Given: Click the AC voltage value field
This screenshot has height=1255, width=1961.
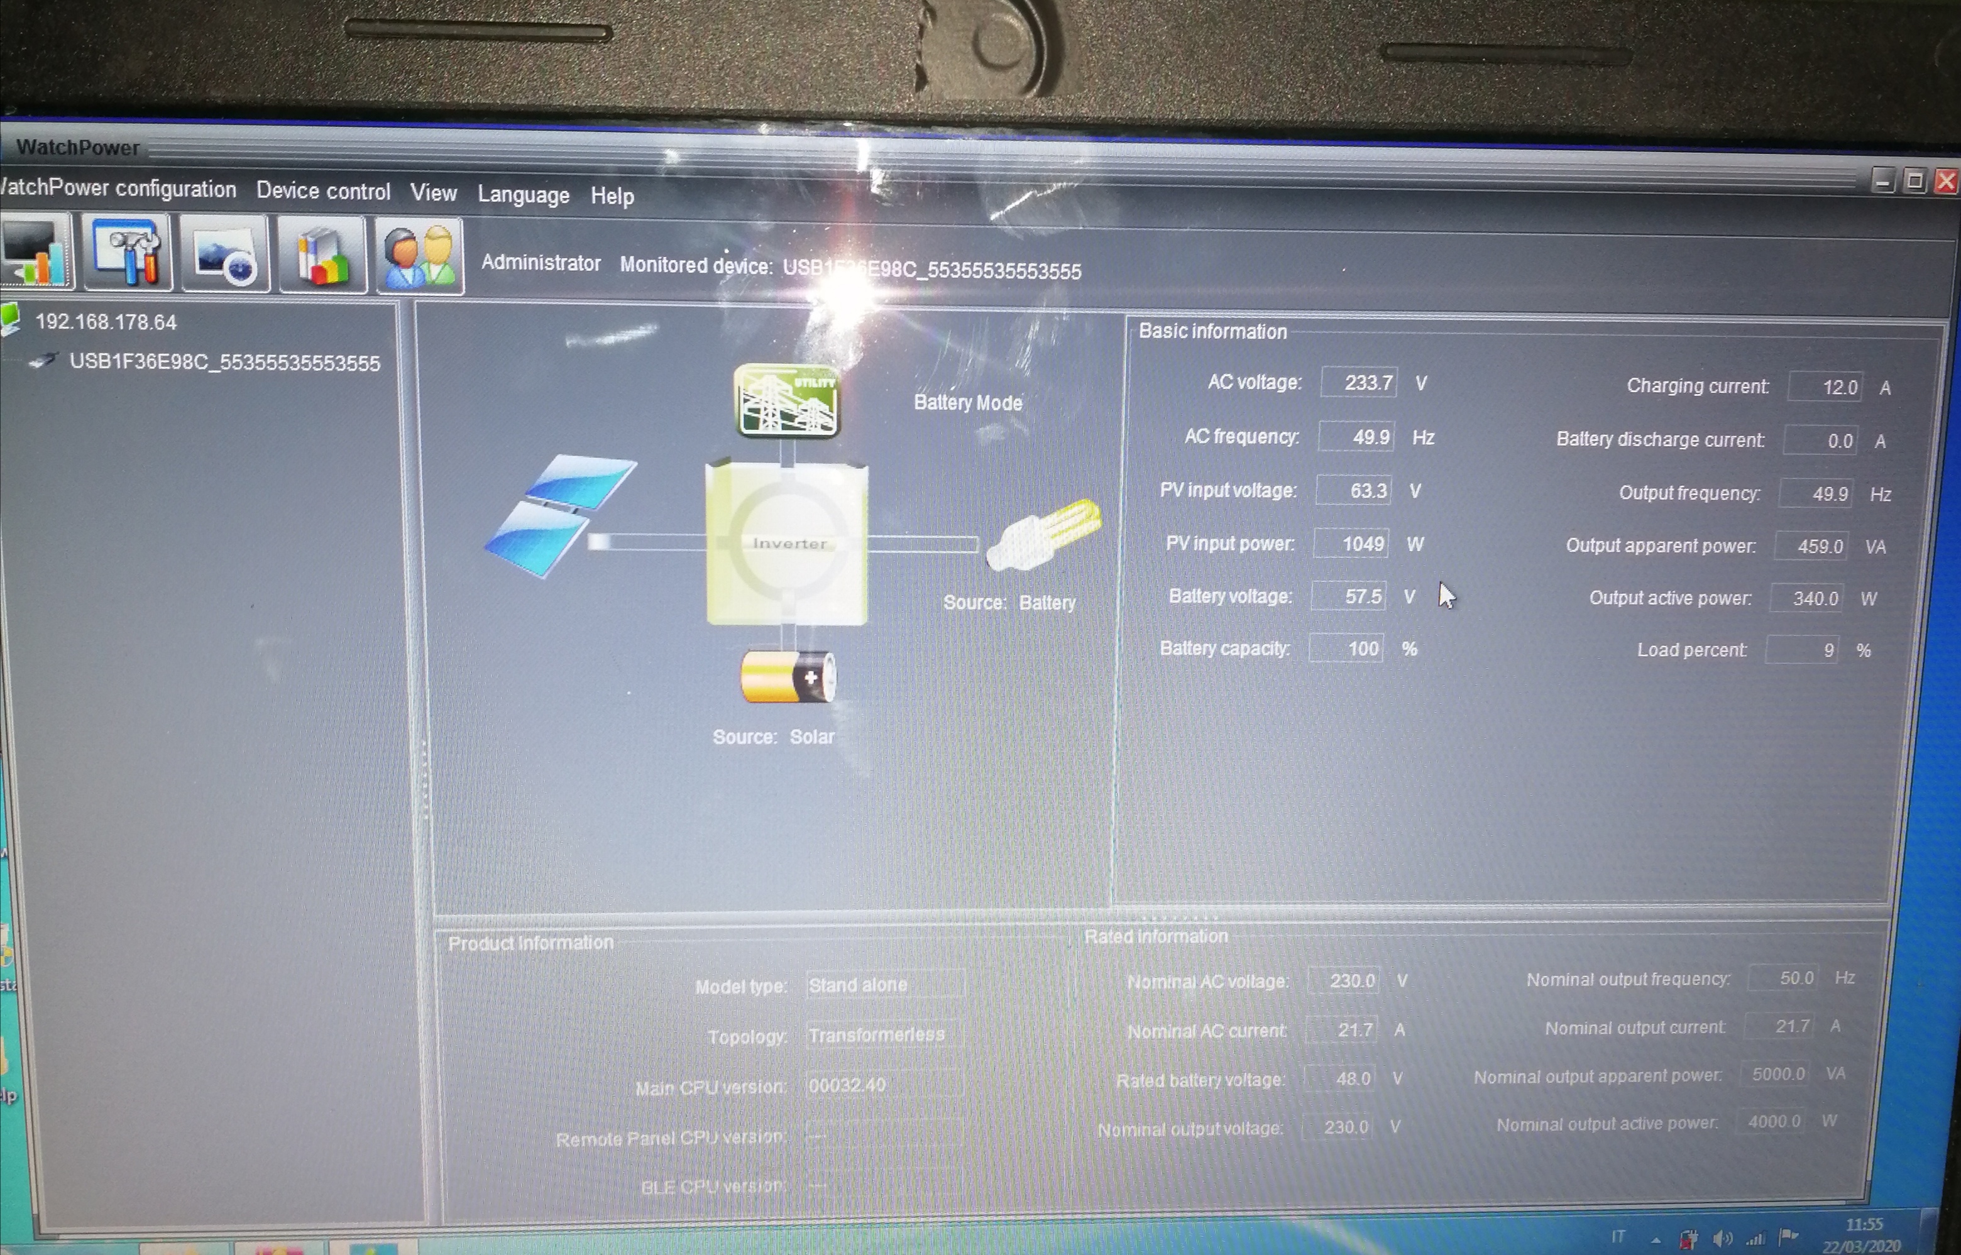Looking at the screenshot, I should click(1359, 382).
